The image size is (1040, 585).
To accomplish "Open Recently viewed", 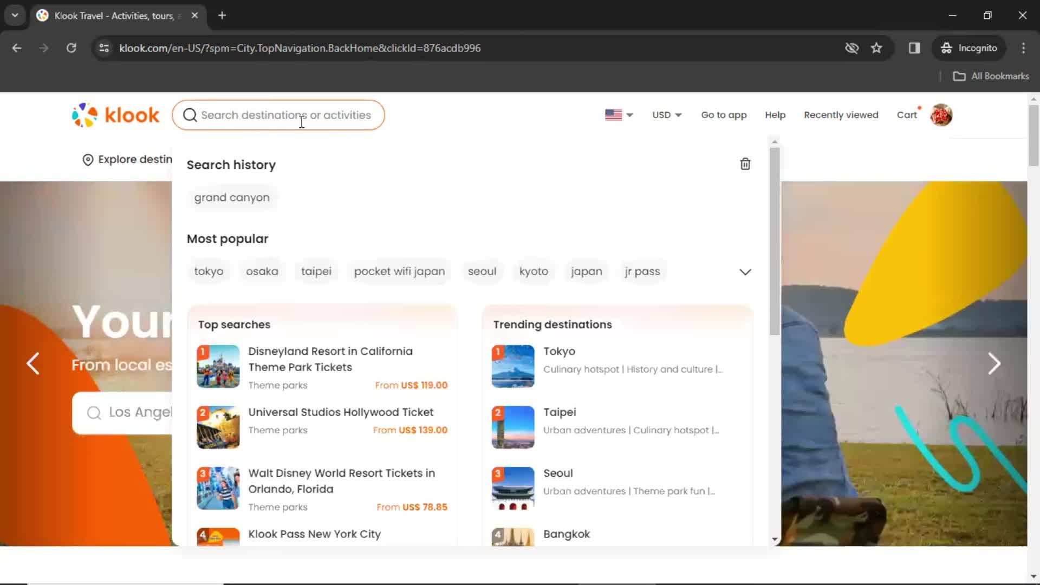I will point(841,115).
